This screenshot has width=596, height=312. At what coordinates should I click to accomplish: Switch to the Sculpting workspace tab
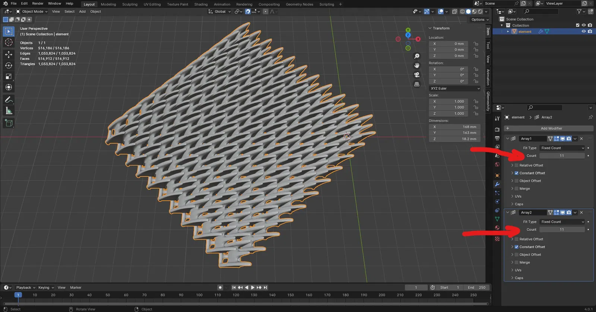coord(130,4)
